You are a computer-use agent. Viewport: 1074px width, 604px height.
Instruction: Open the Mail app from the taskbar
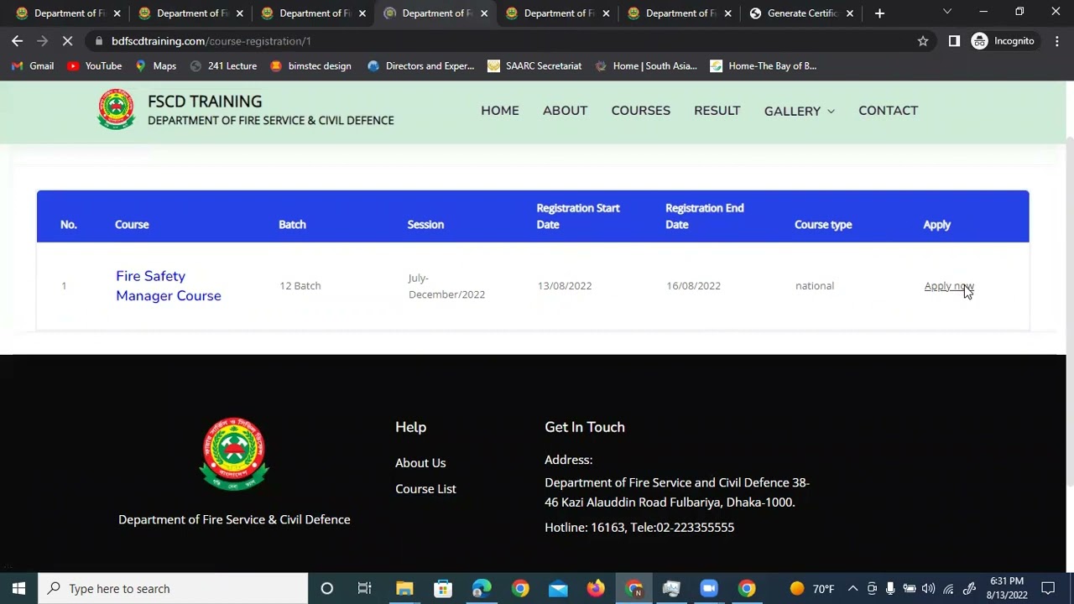558,589
